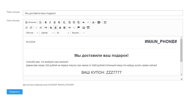
Task: Toggle center alignment button
Action: 55,28
